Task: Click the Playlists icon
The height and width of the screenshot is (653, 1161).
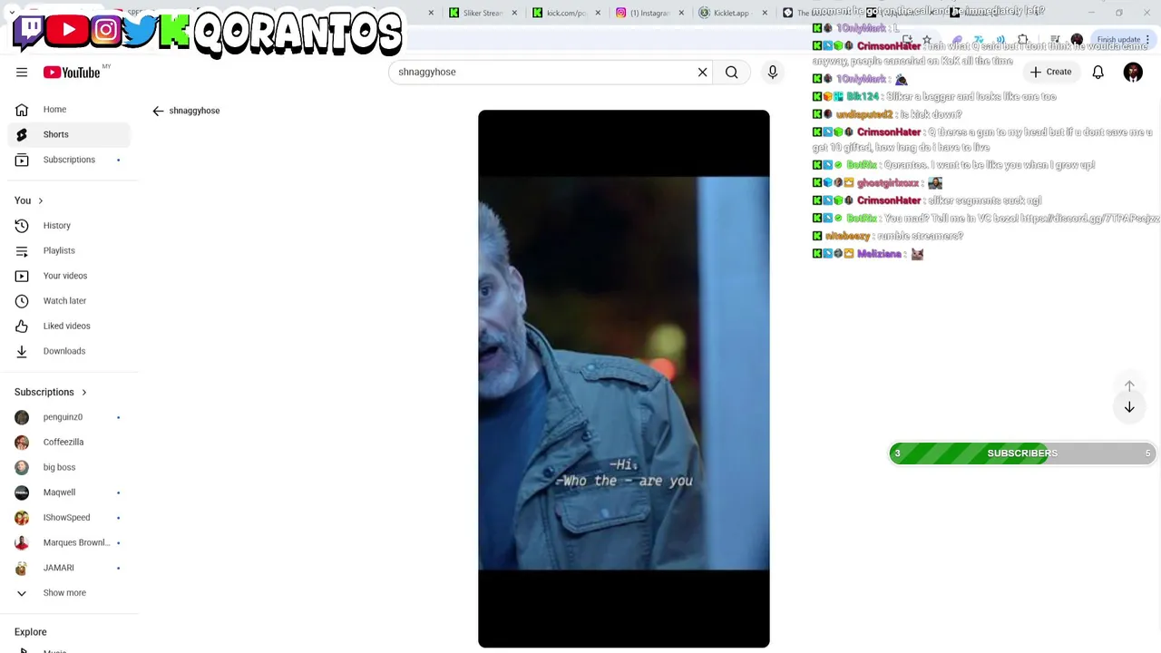Action: pyautogui.click(x=22, y=250)
